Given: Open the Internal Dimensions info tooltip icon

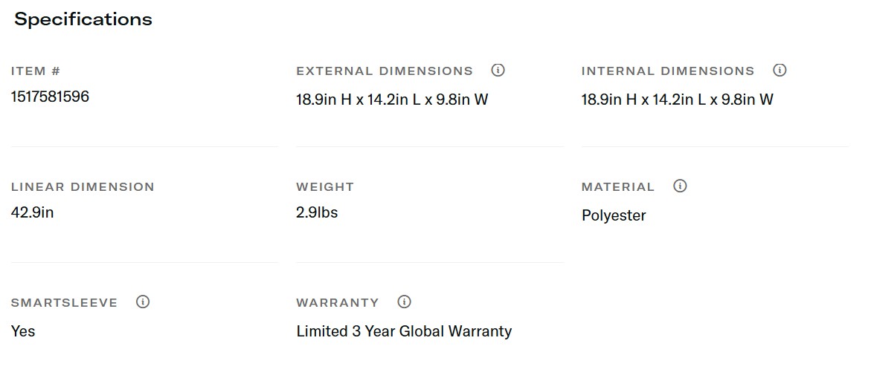Looking at the screenshot, I should pyautogui.click(x=780, y=71).
